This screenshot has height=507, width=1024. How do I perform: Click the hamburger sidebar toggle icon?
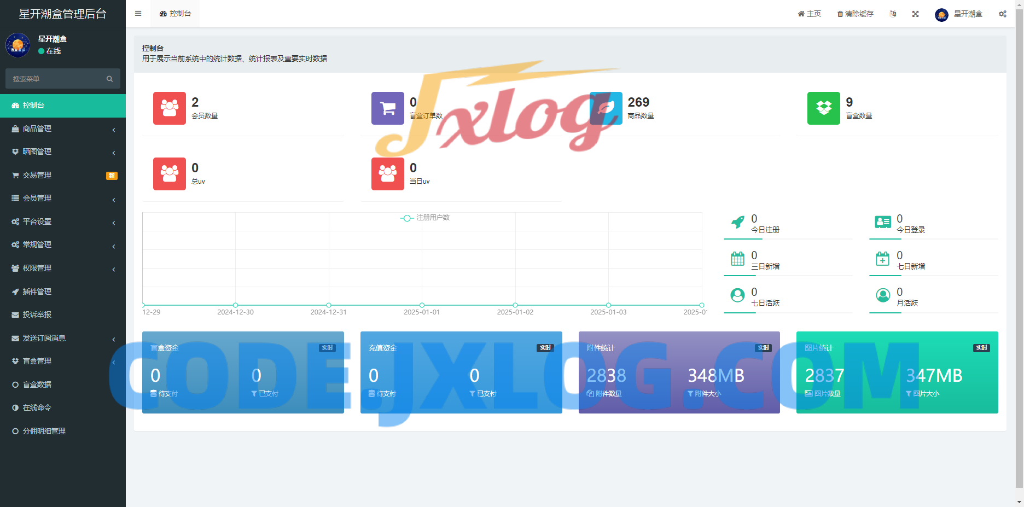click(138, 14)
